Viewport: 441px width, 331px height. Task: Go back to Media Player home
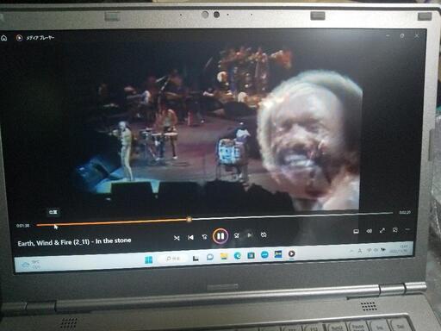pyautogui.click(x=3, y=38)
